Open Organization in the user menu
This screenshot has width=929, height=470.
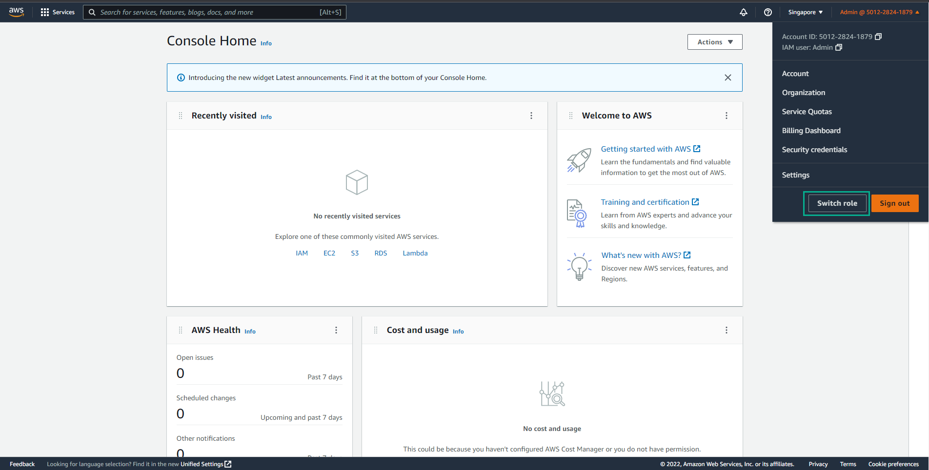point(804,93)
